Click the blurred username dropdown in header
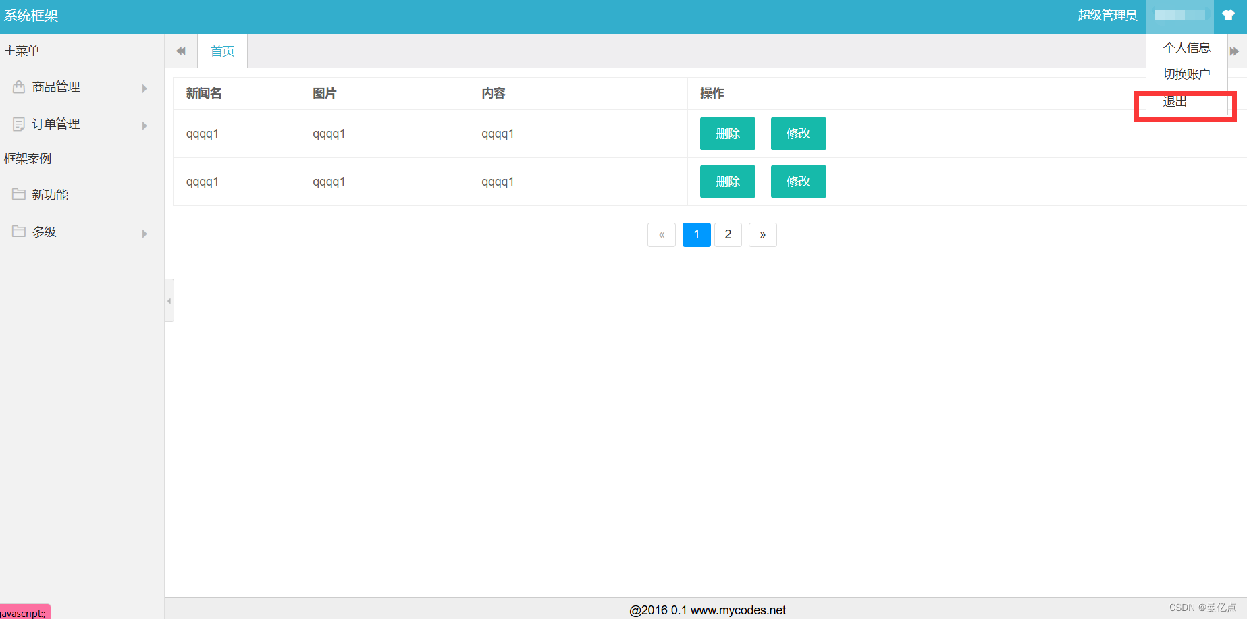1247x619 pixels. (x=1179, y=16)
